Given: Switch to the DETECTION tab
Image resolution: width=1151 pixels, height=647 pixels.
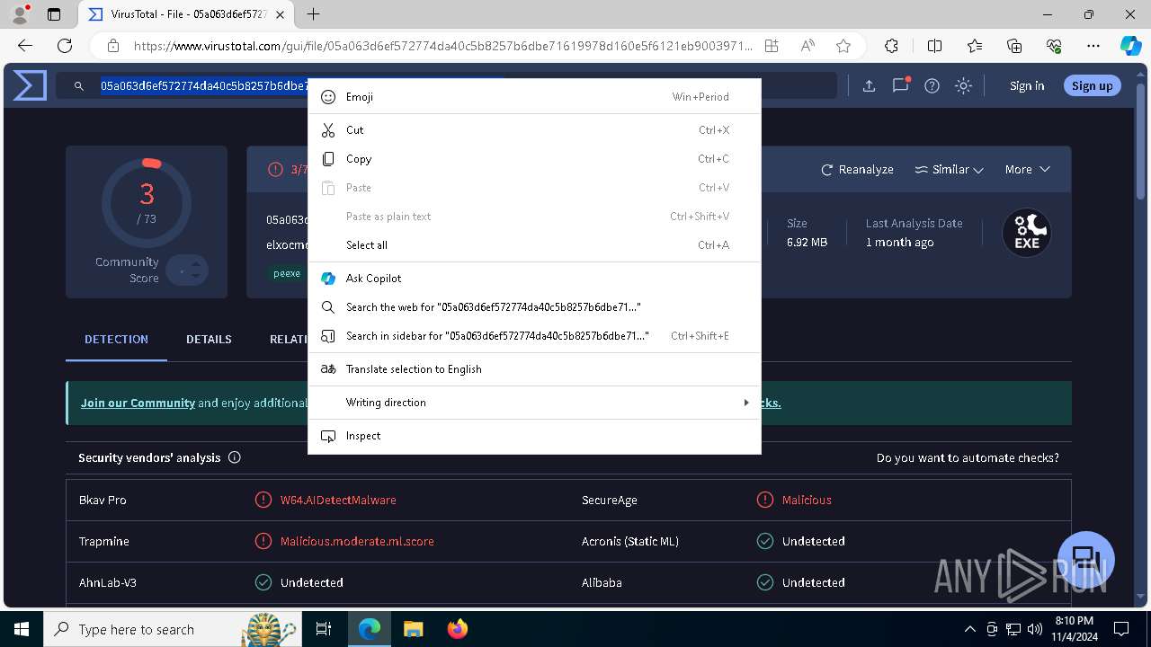Looking at the screenshot, I should click(116, 339).
